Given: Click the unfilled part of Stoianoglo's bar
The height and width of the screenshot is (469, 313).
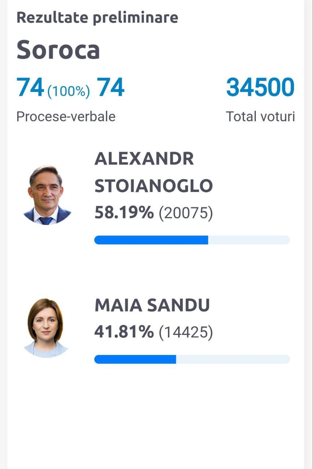Looking at the screenshot, I should (x=249, y=240).
